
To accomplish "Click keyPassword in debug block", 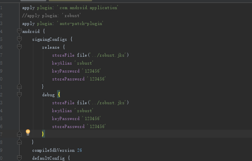I will coord(66,118).
